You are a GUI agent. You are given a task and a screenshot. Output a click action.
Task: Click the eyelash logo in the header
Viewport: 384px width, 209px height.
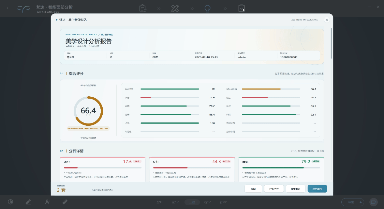click(24, 9)
